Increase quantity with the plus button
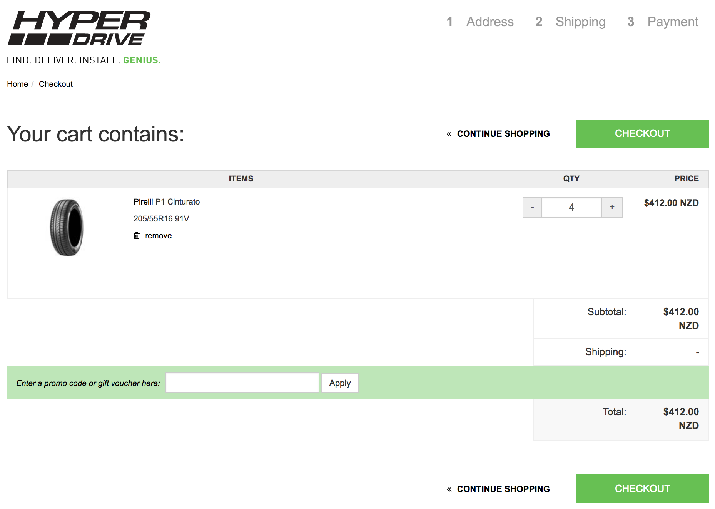The height and width of the screenshot is (509, 715). point(612,207)
